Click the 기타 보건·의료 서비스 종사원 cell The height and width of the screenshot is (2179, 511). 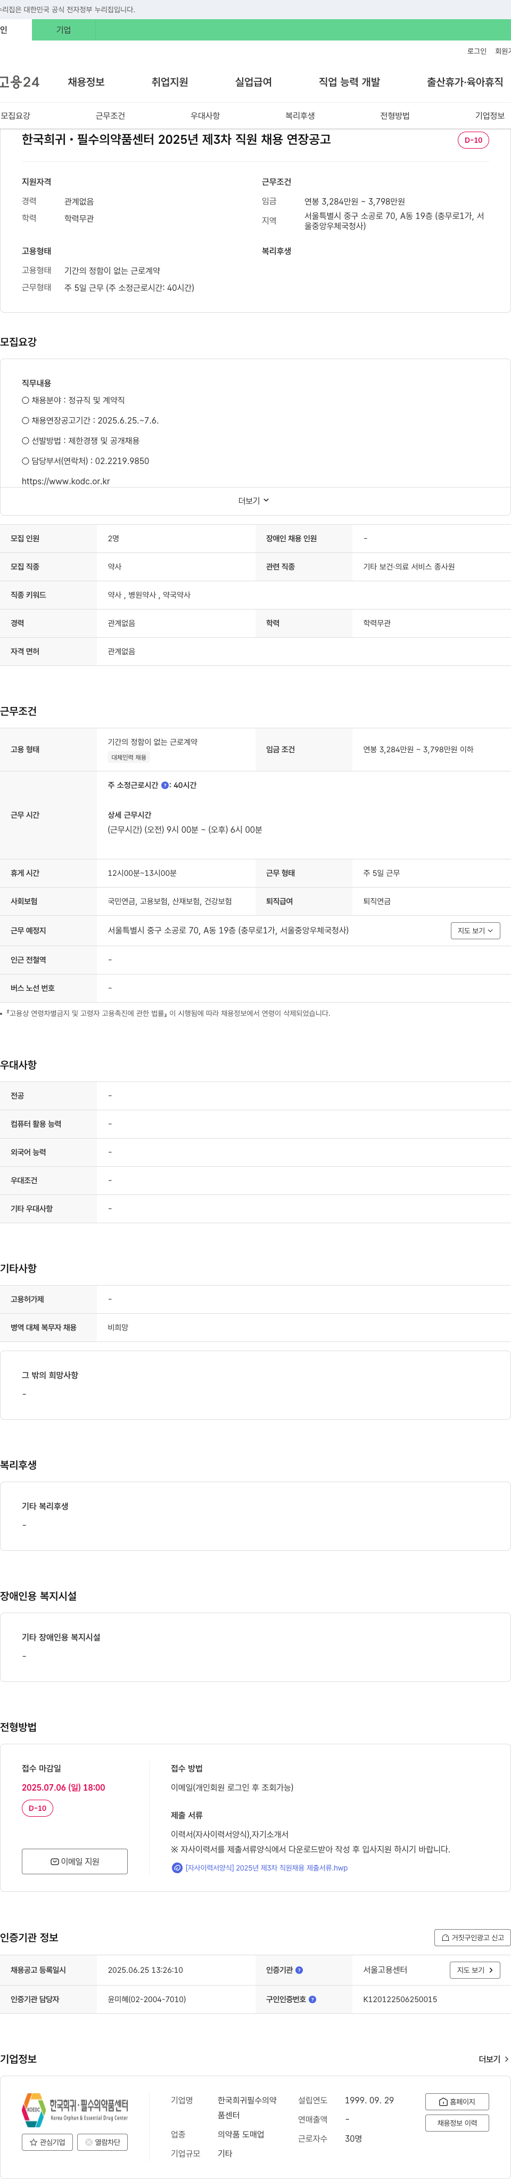(x=409, y=567)
